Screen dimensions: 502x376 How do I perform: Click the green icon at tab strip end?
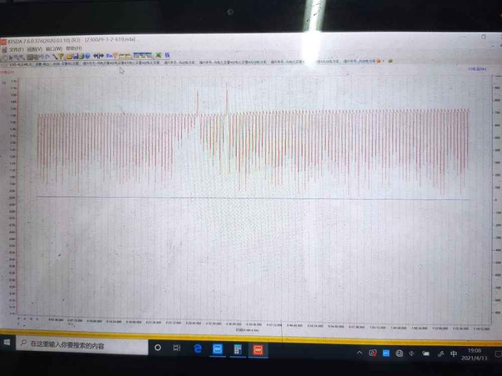pos(390,61)
